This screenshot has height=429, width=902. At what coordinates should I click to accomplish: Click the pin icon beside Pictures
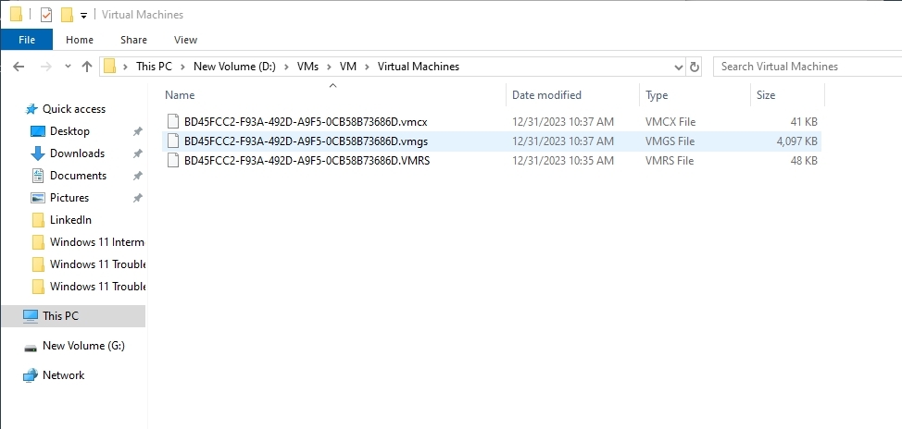click(x=137, y=198)
